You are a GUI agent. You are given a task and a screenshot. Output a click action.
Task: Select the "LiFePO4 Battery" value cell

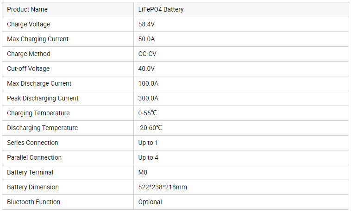tap(161, 10)
